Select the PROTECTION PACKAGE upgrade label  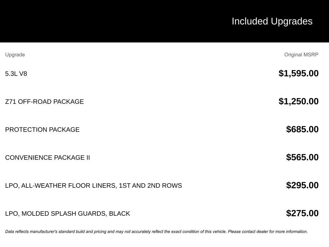click(x=42, y=130)
